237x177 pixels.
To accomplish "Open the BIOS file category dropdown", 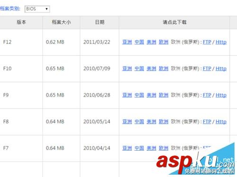I will (37, 9).
